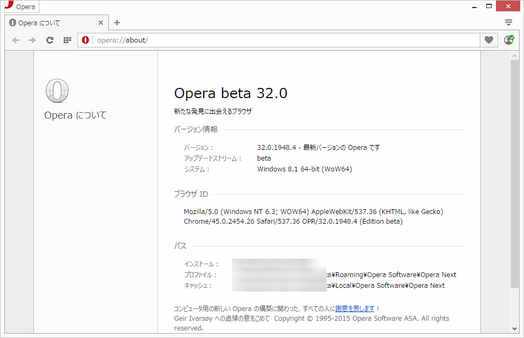
Task: Click the forward navigation arrow
Action: [x=32, y=39]
